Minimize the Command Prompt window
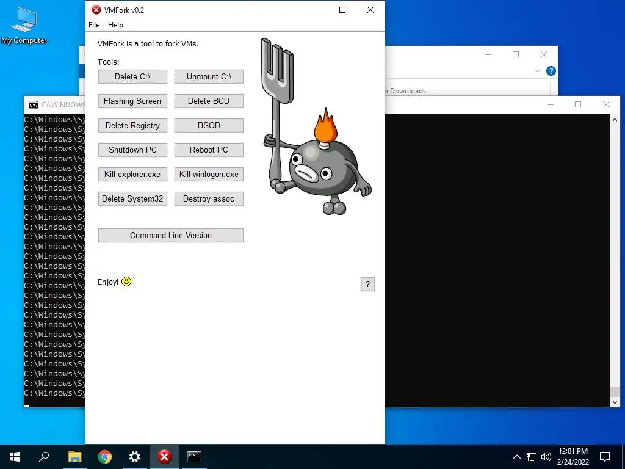This screenshot has width=625, height=469. coord(551,104)
